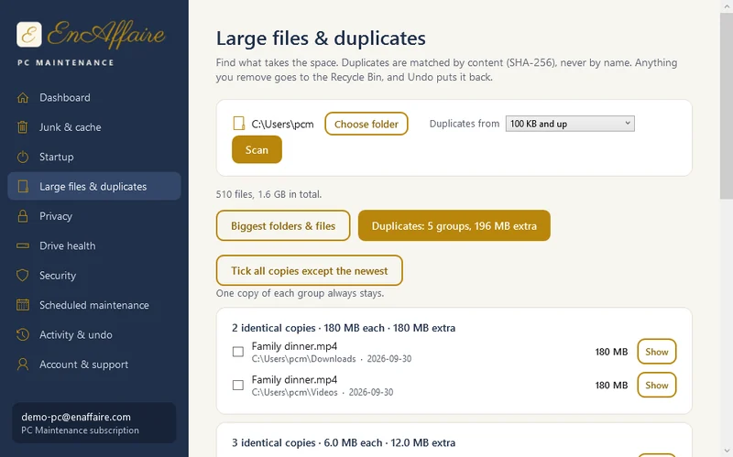Open Scheduled maintenance
733x457 pixels.
(94, 305)
